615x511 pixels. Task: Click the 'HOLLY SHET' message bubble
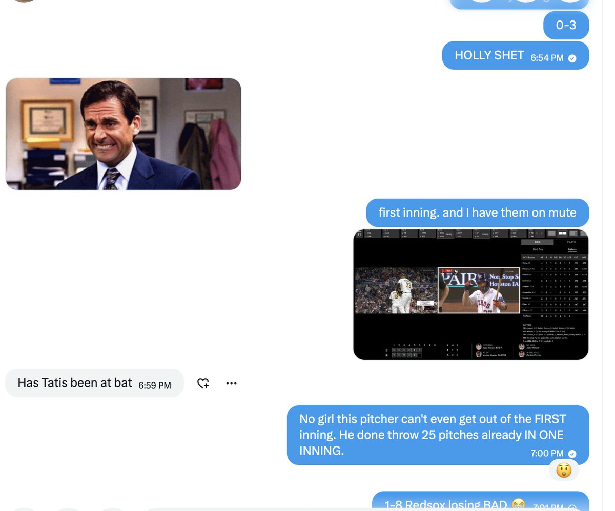pos(516,56)
